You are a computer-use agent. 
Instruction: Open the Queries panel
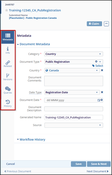click(8, 90)
